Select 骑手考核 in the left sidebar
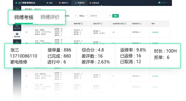Viewport: 186px width, 101px height. click(17, 35)
